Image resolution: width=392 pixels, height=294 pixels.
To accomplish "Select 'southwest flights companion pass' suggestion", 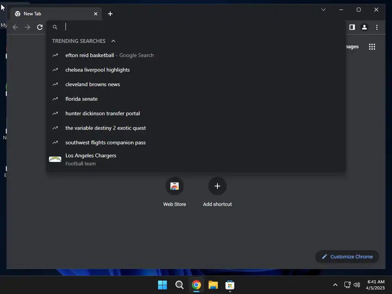I will click(x=196, y=142).
